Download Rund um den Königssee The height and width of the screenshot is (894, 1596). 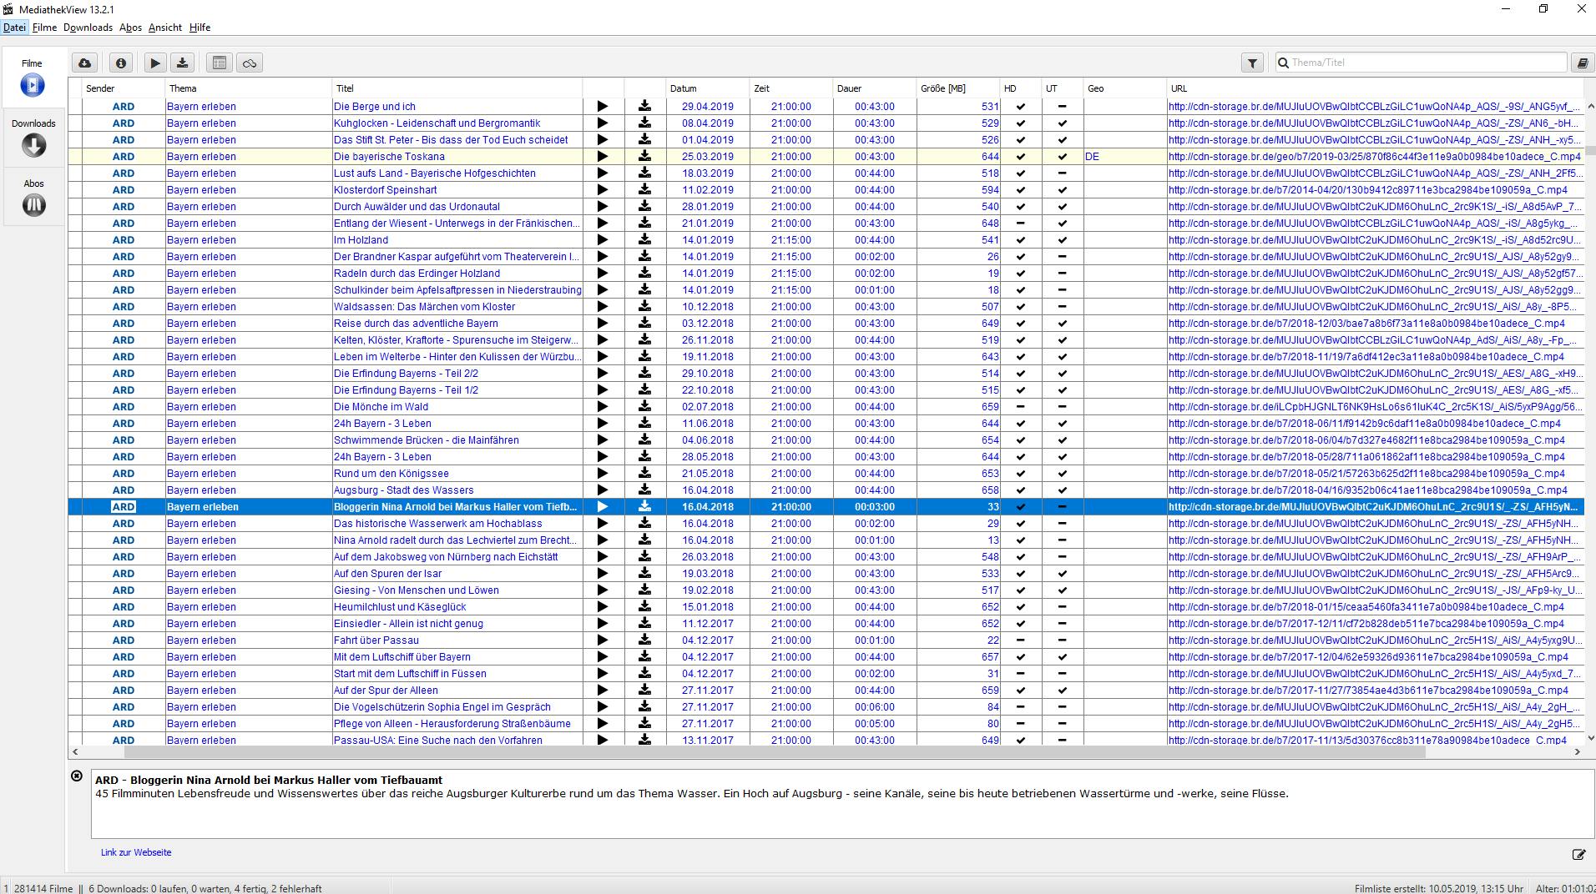(x=644, y=474)
